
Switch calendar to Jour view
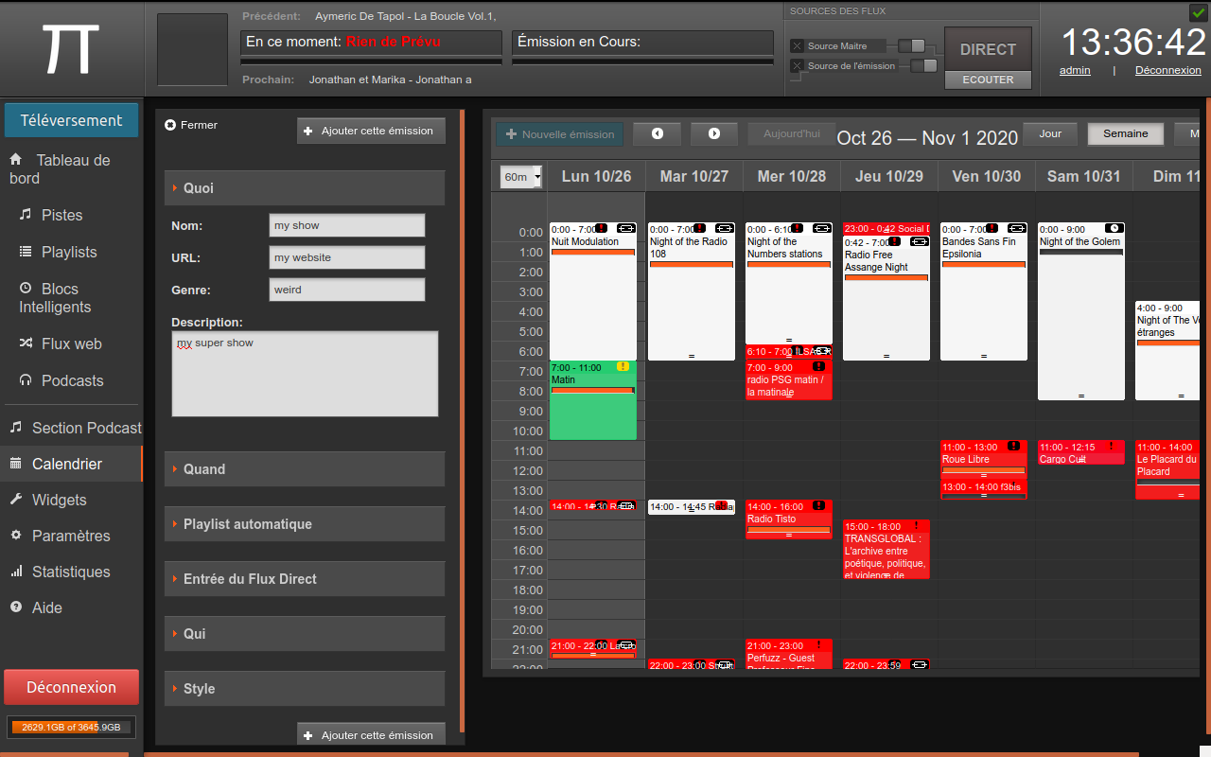click(1050, 133)
